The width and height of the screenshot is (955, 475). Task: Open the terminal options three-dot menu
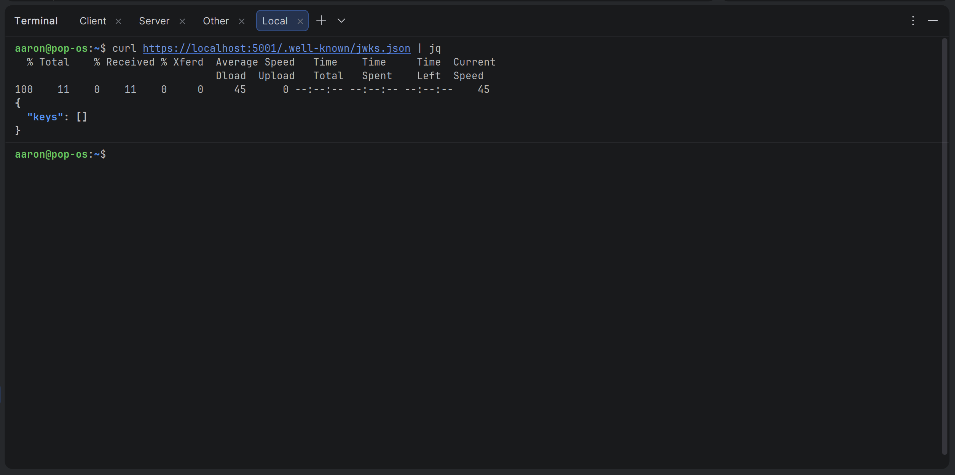pos(913,21)
